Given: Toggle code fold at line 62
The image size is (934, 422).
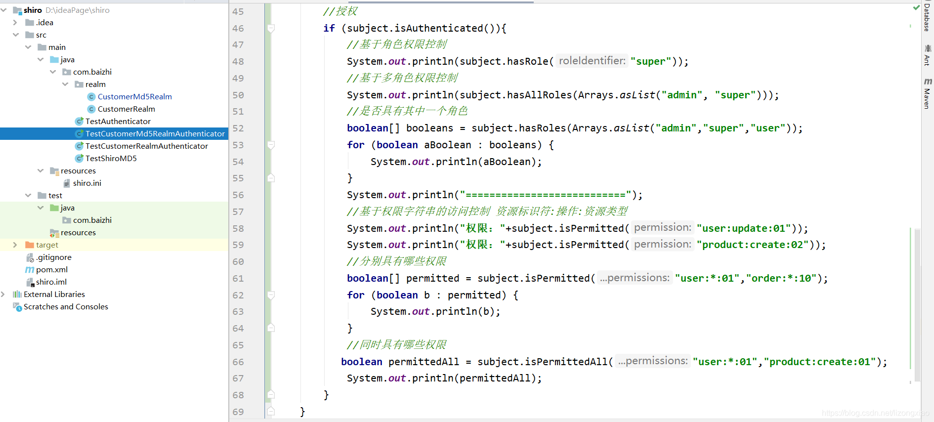Looking at the screenshot, I should pos(271,295).
